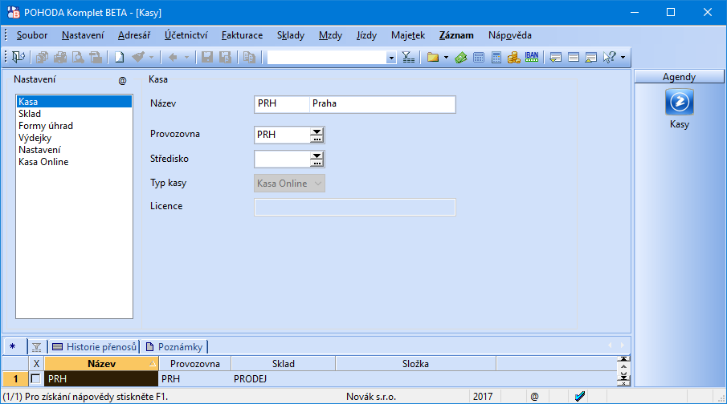Click the new record page icon
Image resolution: width=727 pixels, height=404 pixels.
120,57
